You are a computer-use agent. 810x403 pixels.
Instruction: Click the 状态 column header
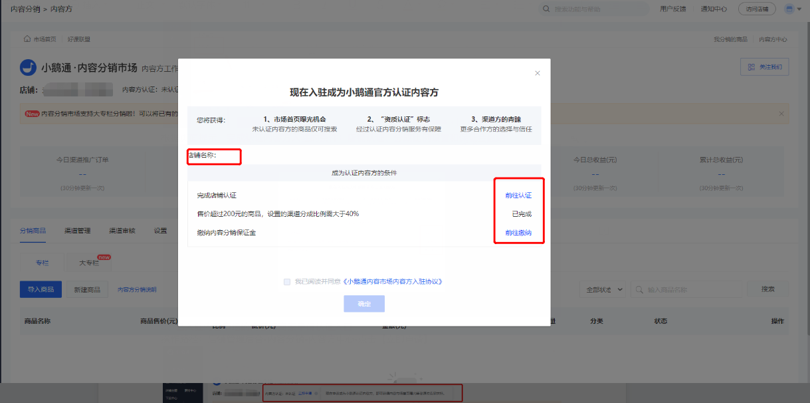click(x=660, y=321)
